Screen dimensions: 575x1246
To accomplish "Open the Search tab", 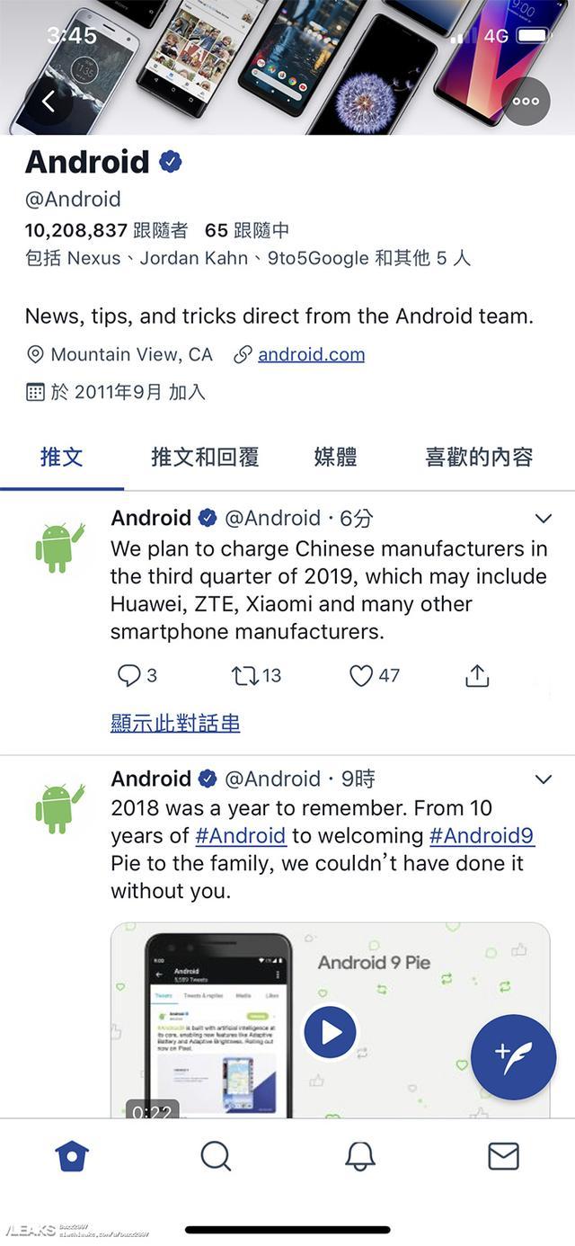I will [216, 1156].
